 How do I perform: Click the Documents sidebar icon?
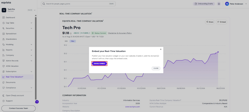3,82
